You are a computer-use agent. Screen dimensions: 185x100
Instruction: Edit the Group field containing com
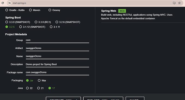click(57, 40)
